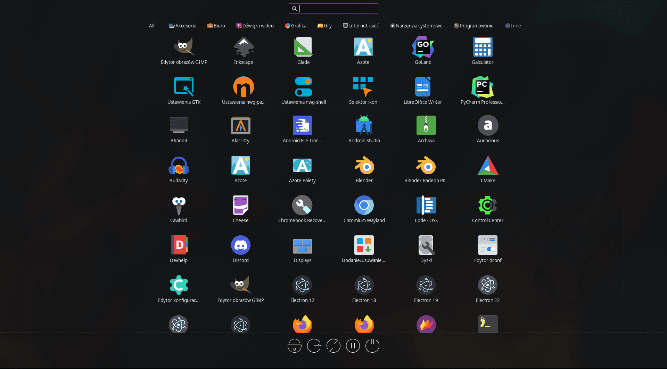This screenshot has height=369, width=667.
Task: Click the lock screen button
Action: 295,346
